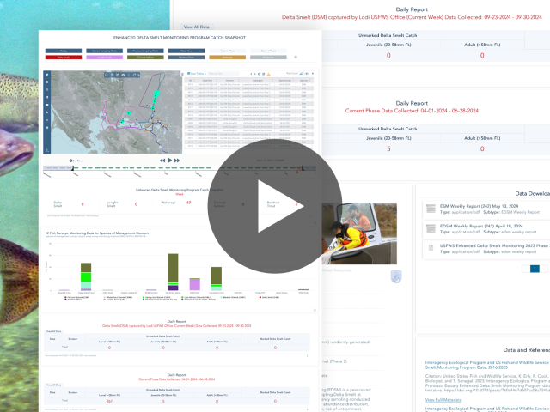The image size is (550, 412).
Task: Toggle the olive Chinook Salmon species button
Action: point(145,58)
